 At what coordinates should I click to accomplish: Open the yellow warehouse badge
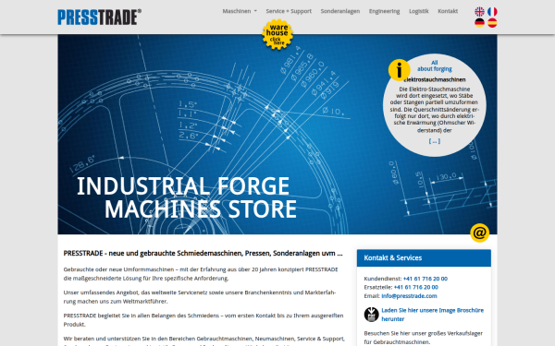pyautogui.click(x=277, y=34)
